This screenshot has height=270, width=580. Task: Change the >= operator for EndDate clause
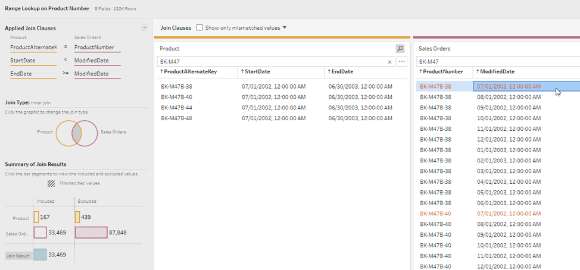point(66,74)
